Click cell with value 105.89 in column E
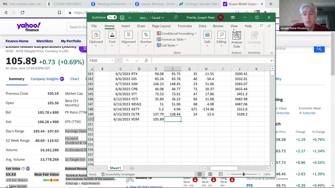Image resolution: width=335 pixels, height=188 pixels. point(156,119)
